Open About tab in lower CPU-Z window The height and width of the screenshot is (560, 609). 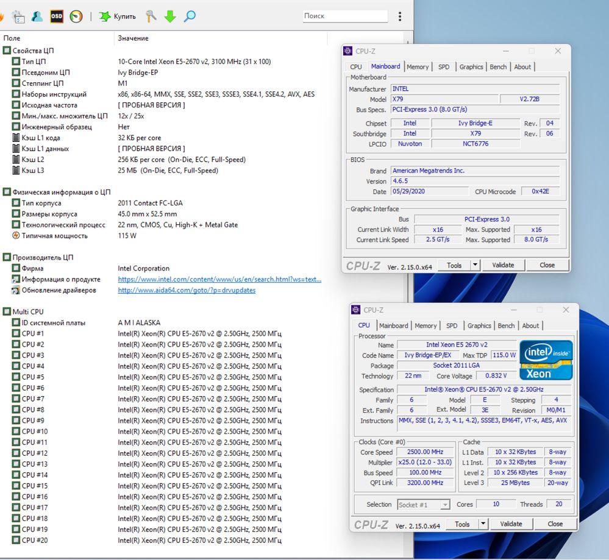[530, 326]
